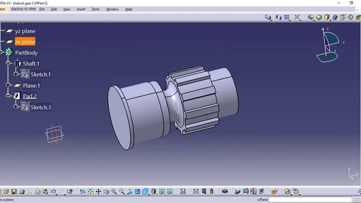Viewport: 361px width, 203px height.
Task: Select Pad.2 in the tree
Action: point(30,96)
